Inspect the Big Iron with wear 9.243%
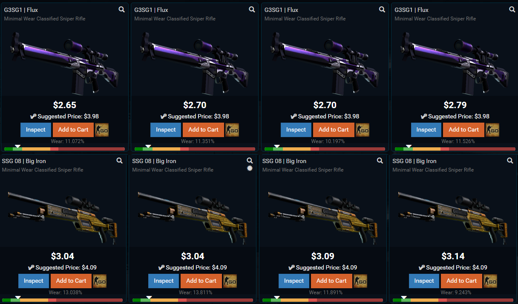Image resolution: width=518 pixels, height=304 pixels. pyautogui.click(x=424, y=281)
